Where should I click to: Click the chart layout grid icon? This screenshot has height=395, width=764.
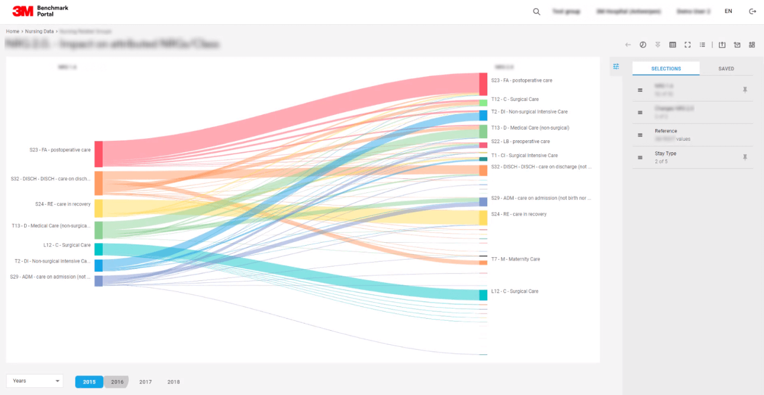(752, 44)
